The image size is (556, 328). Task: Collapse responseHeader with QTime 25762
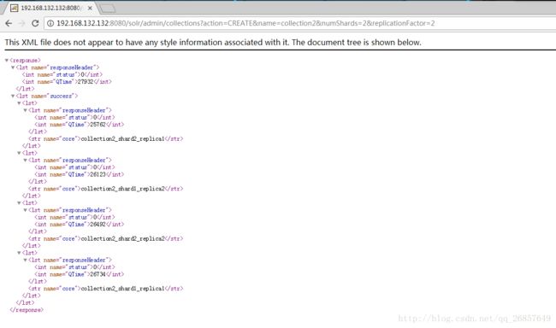click(25, 110)
